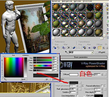Open the material name dropdown arrow
Screen dimensions: 109x97
point(92,52)
